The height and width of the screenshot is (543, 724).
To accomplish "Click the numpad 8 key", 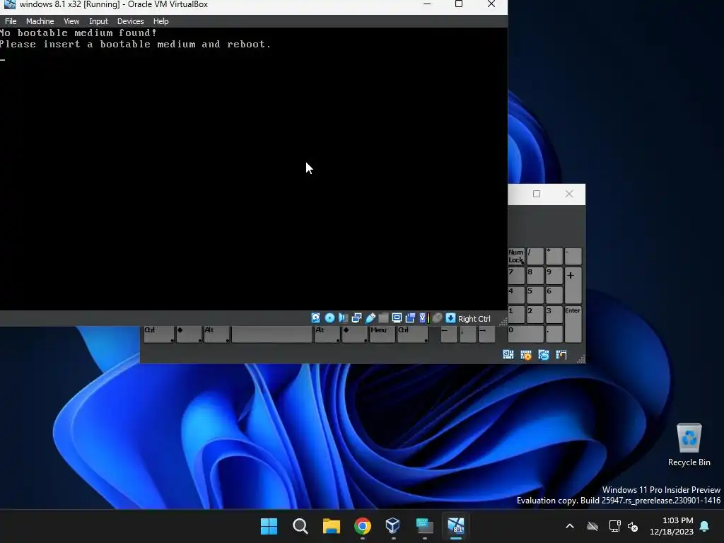I will [535, 276].
